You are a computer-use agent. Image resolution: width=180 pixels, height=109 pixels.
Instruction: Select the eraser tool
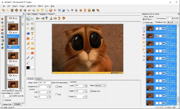28,43
